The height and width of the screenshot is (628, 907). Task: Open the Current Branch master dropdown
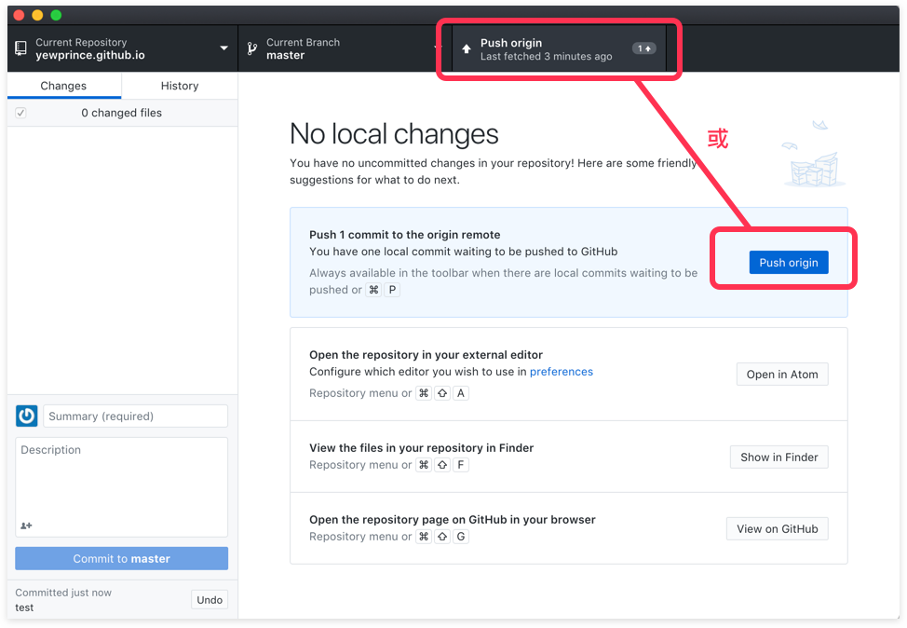pyautogui.click(x=345, y=48)
